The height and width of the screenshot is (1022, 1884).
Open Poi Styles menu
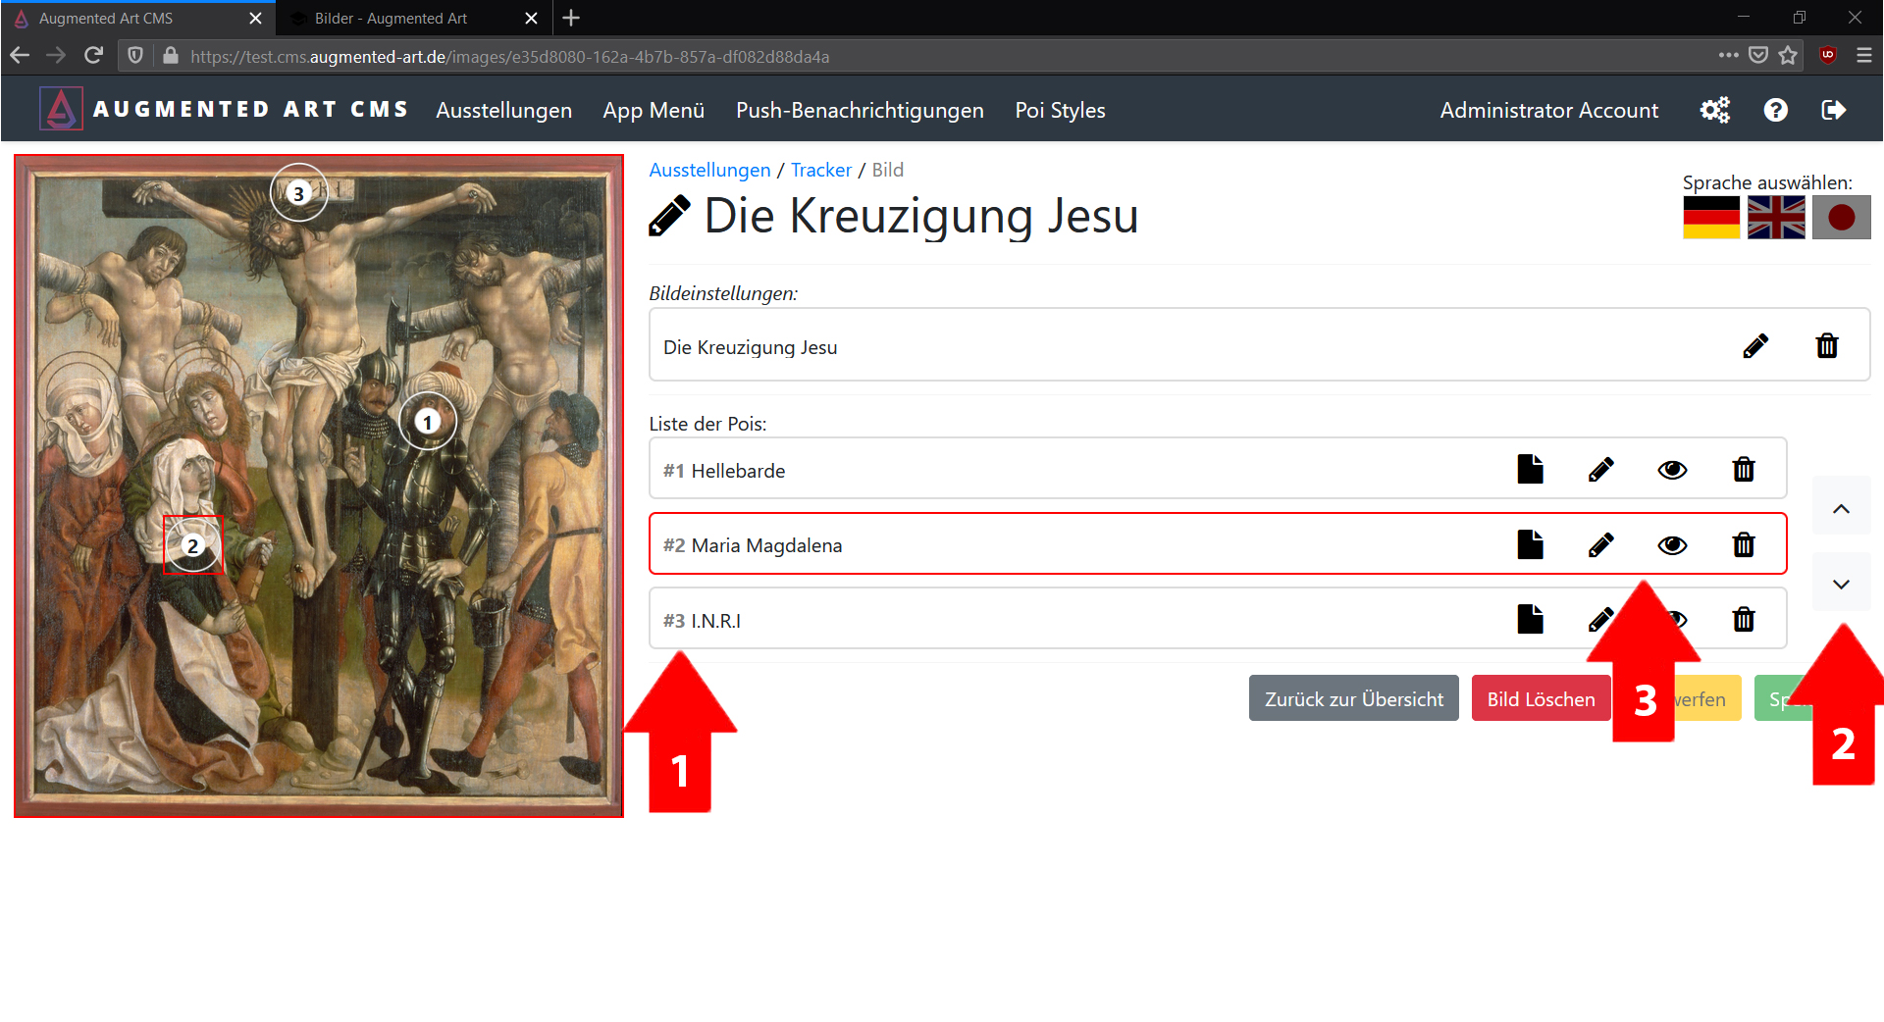click(1060, 110)
